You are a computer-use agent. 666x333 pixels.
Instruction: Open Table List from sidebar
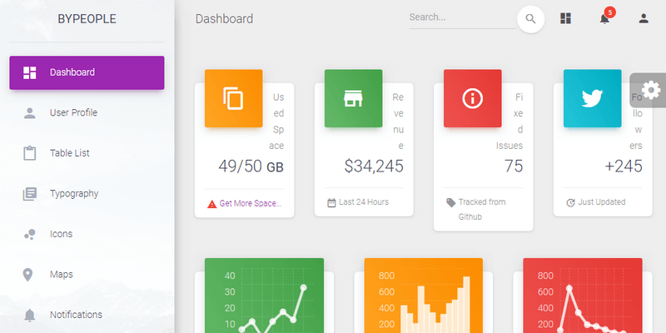(x=69, y=153)
